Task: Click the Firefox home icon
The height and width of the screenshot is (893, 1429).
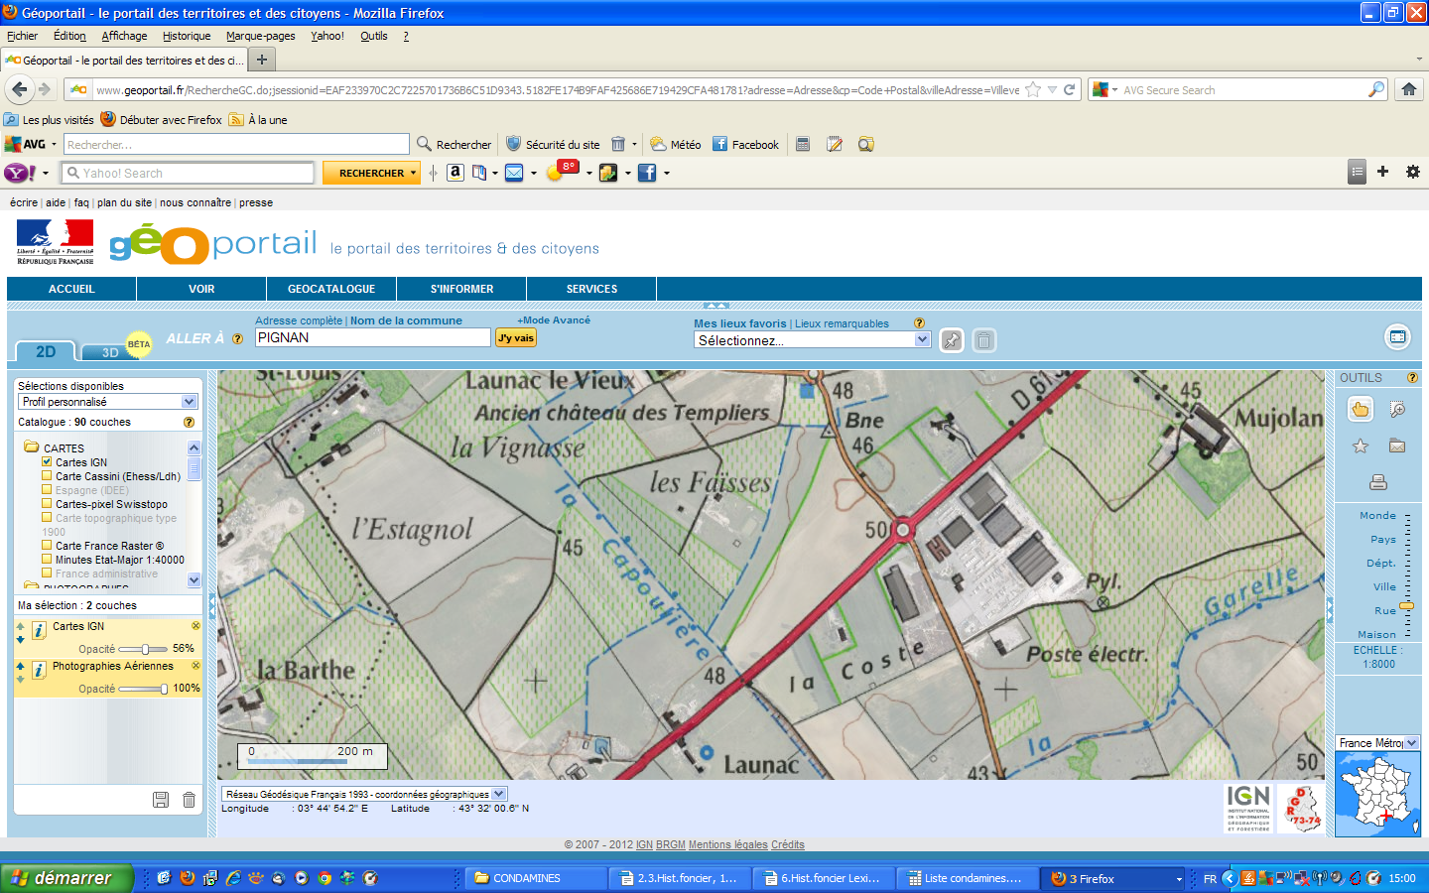Action: point(1409,89)
